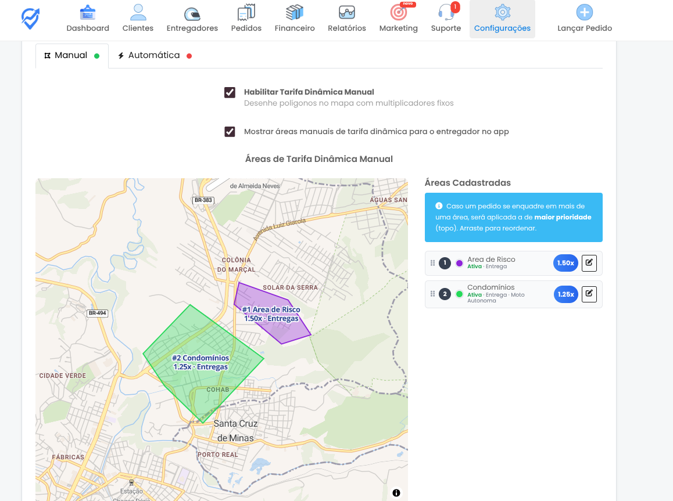The width and height of the screenshot is (673, 501).
Task: Open the Pedidos receipts icon
Action: click(246, 13)
